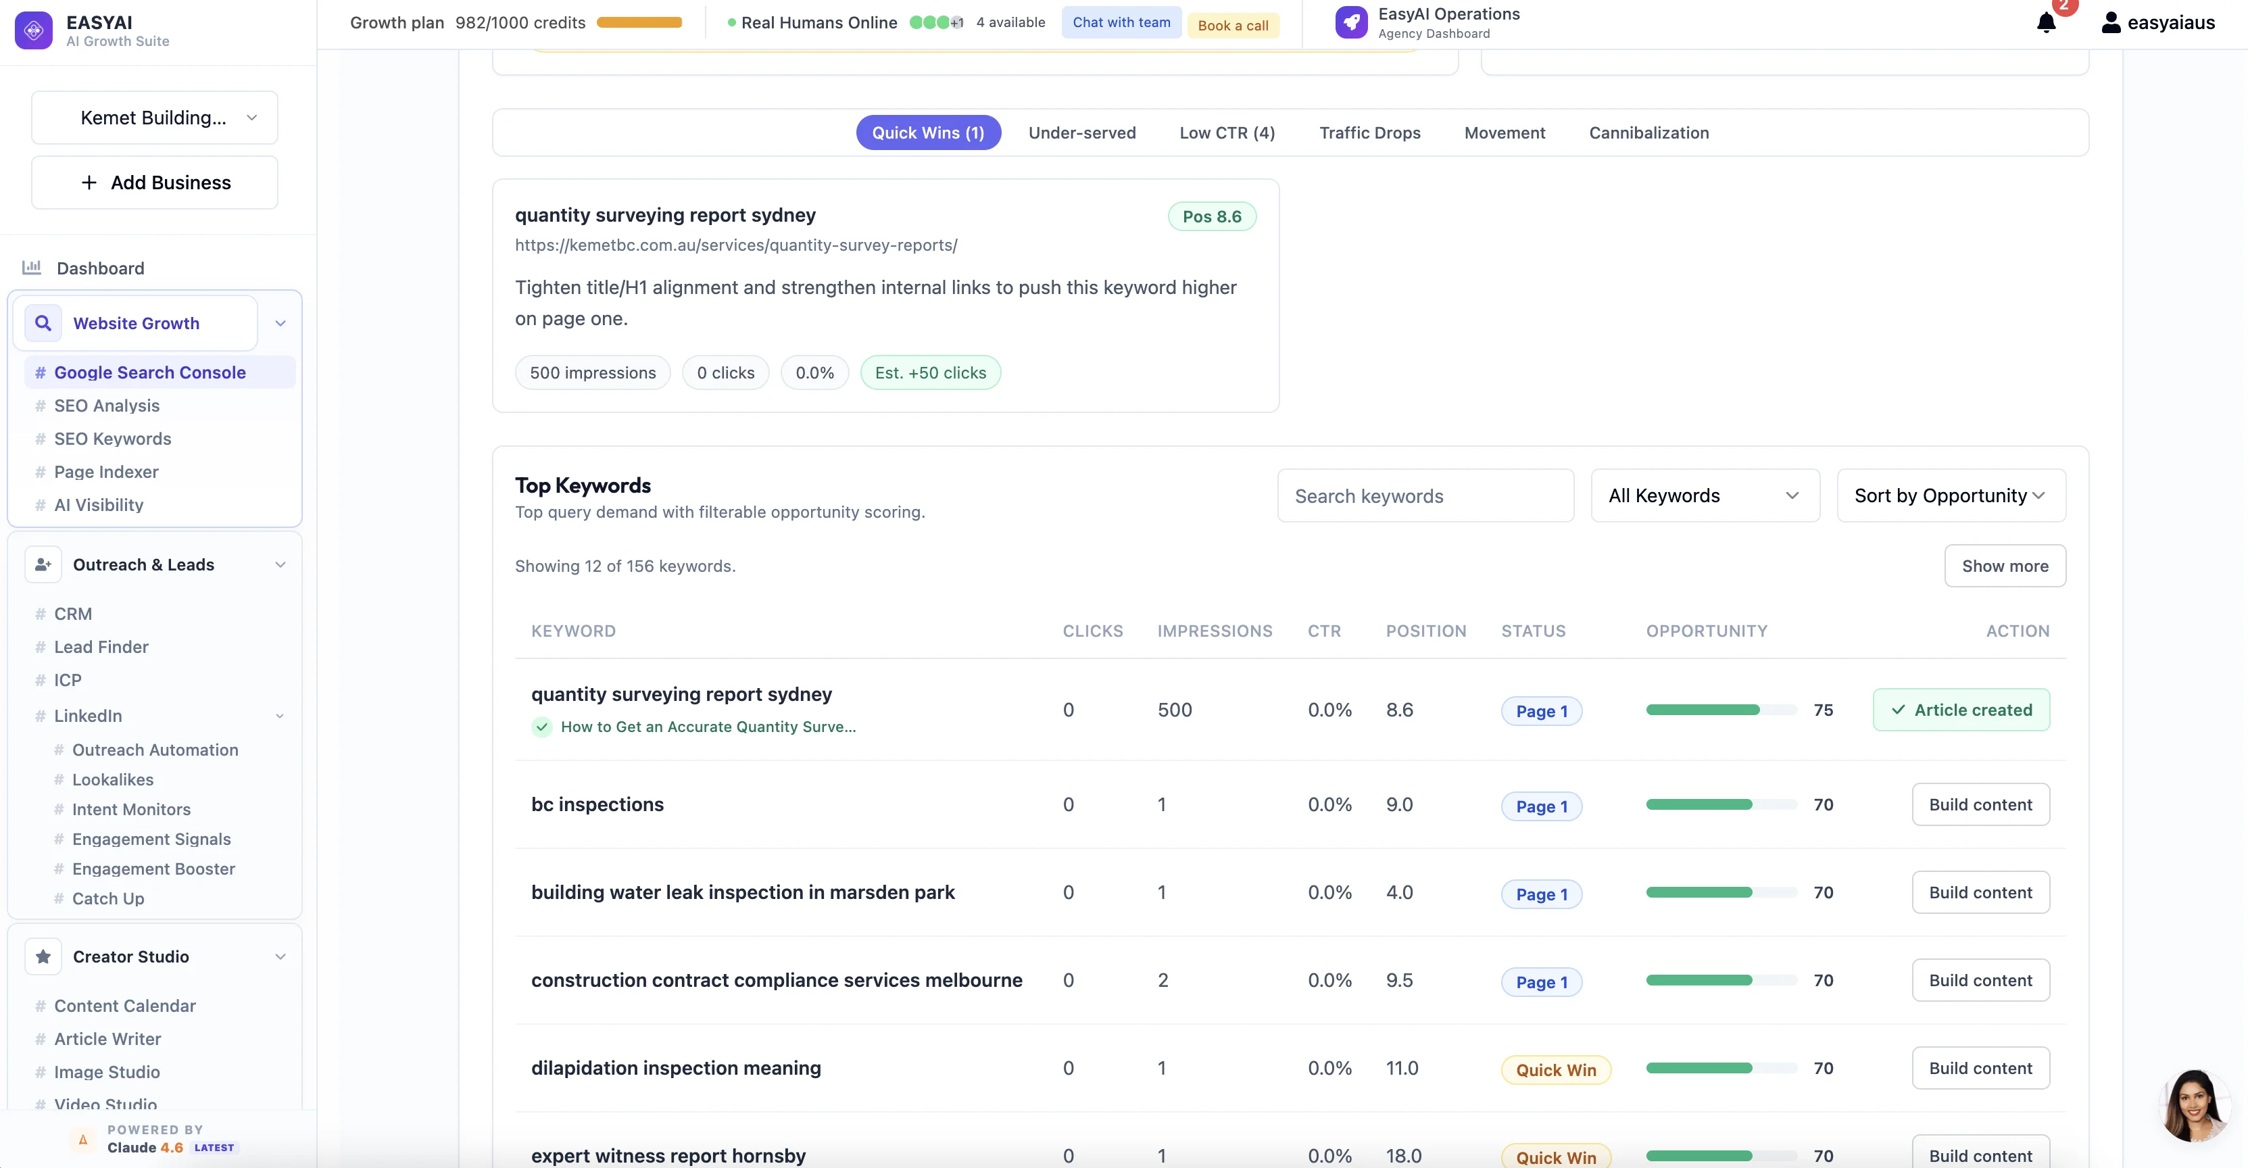Collapse the Outreach & Leads section
The height and width of the screenshot is (1168, 2248).
point(280,565)
